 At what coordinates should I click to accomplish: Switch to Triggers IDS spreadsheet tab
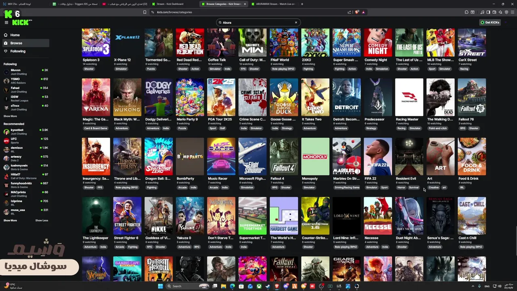point(75,4)
